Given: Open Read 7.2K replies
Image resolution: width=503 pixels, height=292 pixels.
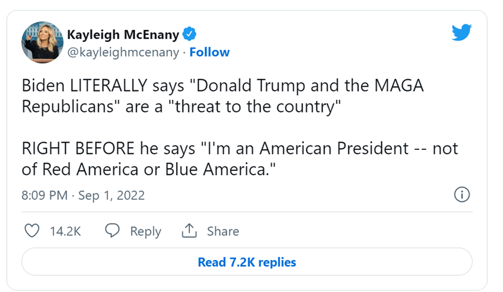Looking at the screenshot, I should click(247, 262).
